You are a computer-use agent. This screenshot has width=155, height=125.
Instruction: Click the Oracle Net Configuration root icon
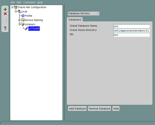click(15, 7)
